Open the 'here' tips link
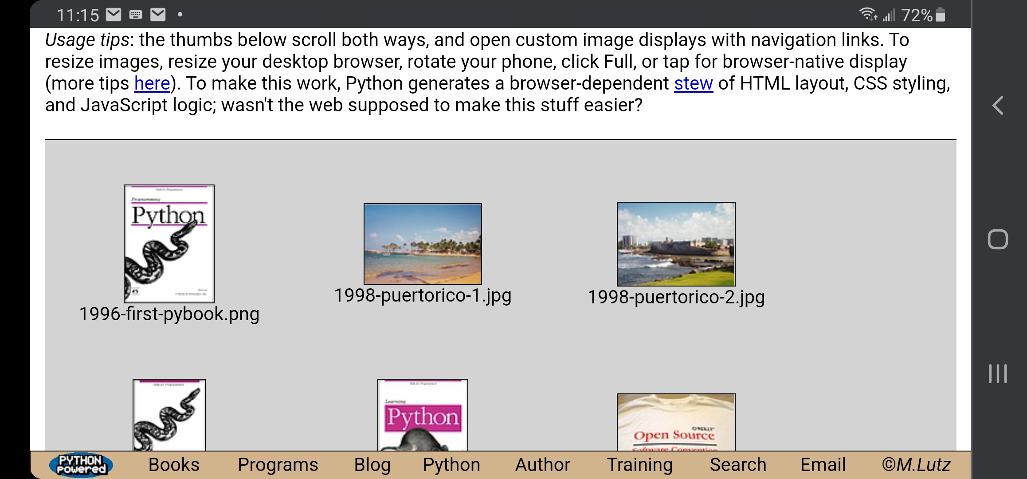The height and width of the screenshot is (479, 1027). (x=152, y=83)
